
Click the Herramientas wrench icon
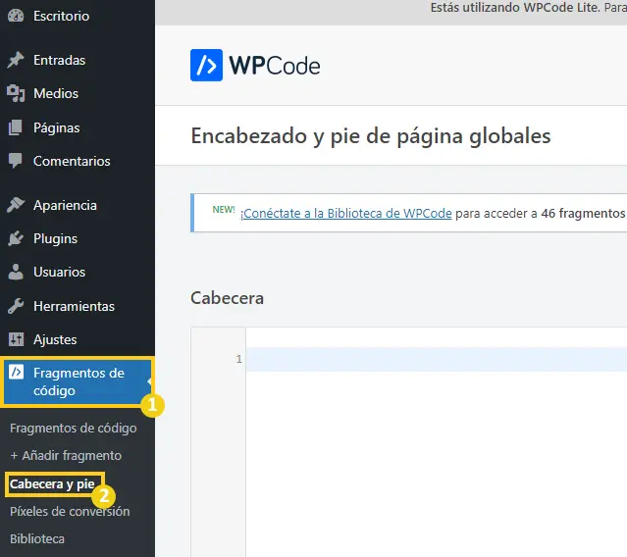coord(16,306)
